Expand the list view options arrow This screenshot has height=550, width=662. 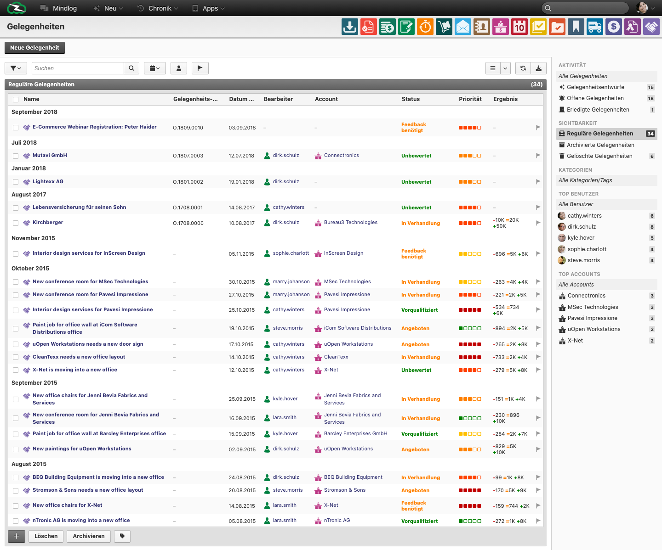[505, 68]
